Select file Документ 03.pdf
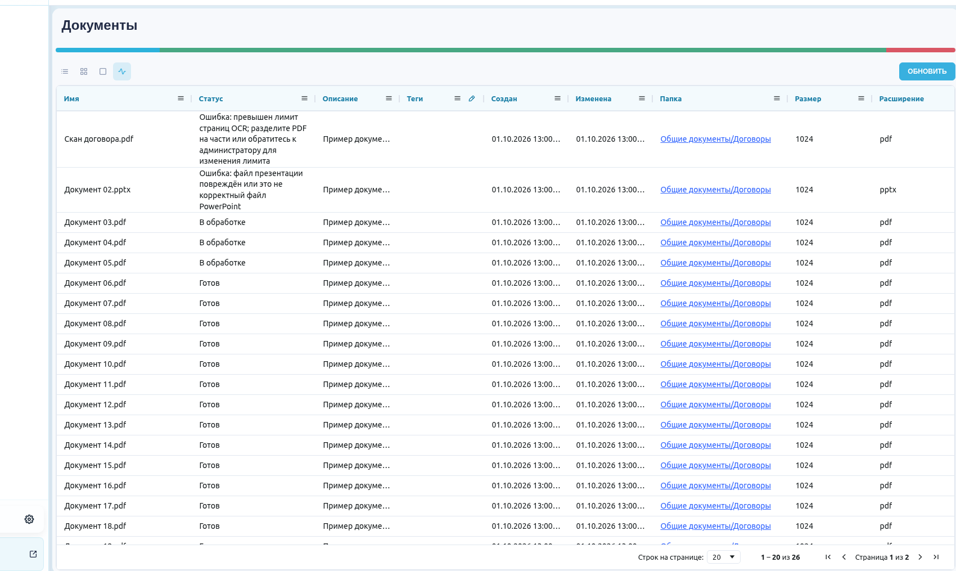This screenshot has height=571, width=956. click(95, 222)
